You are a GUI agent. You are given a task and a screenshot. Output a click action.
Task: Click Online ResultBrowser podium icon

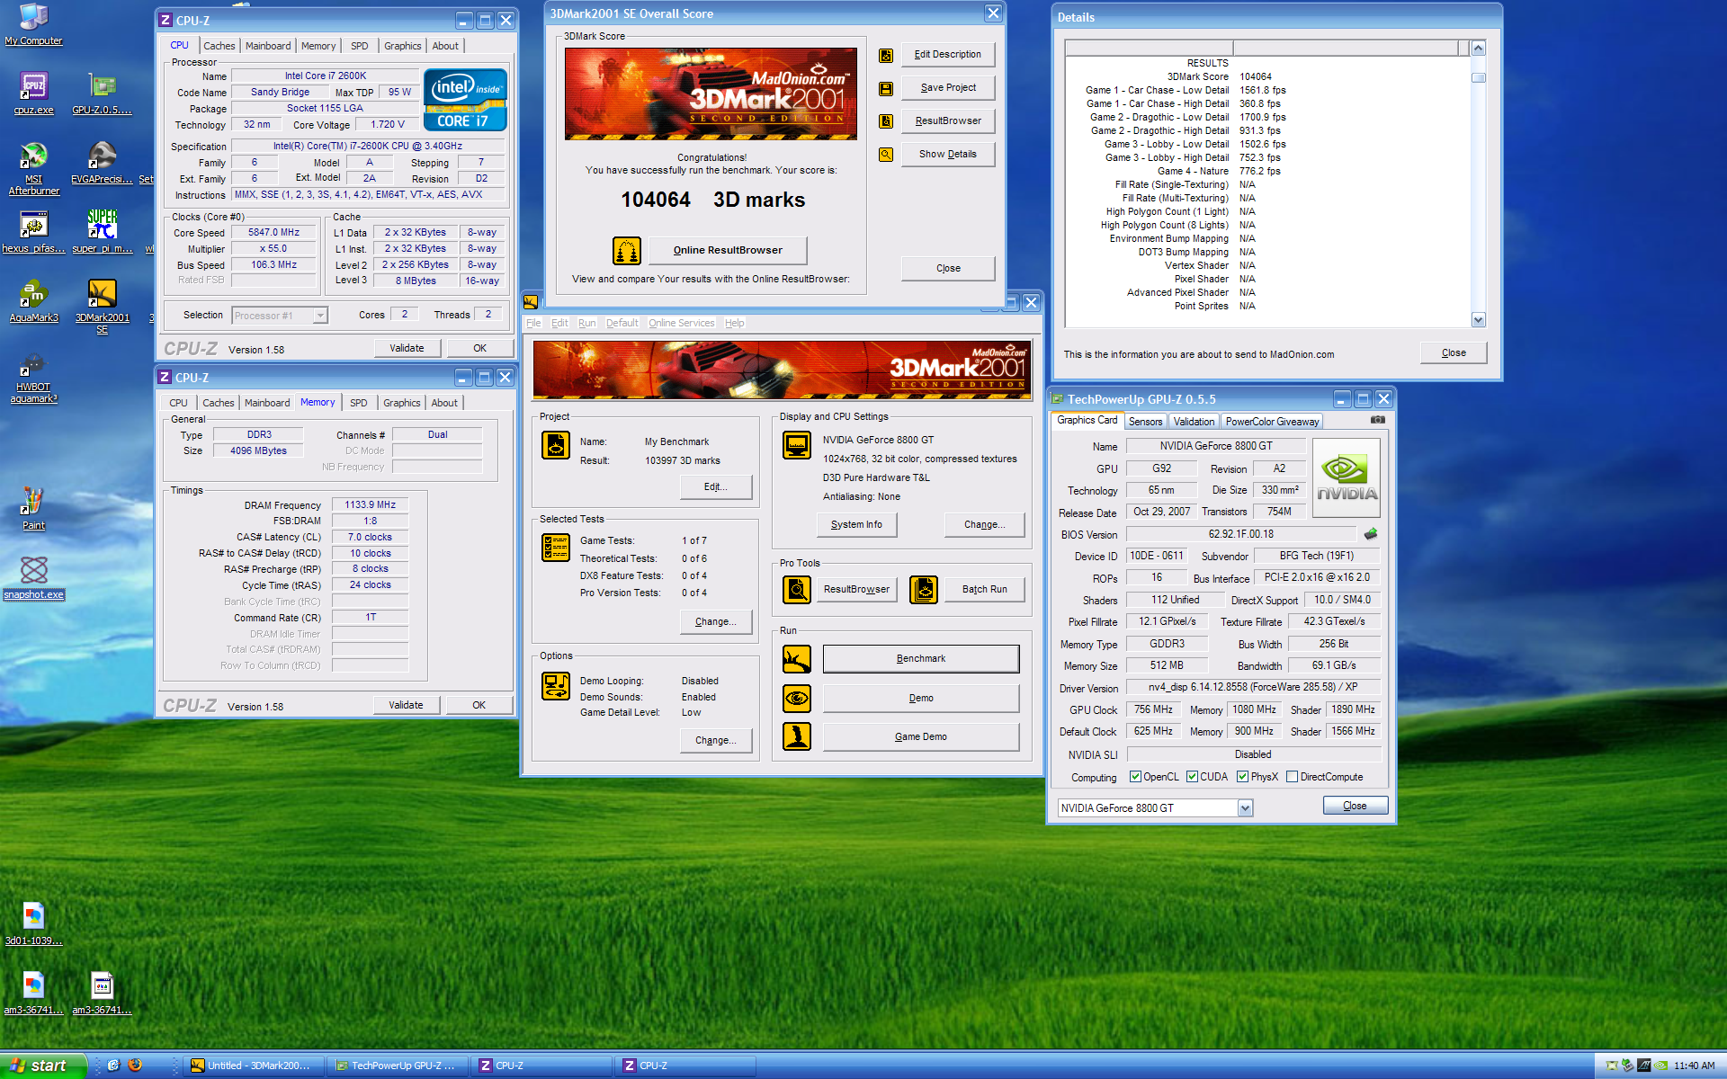627,251
